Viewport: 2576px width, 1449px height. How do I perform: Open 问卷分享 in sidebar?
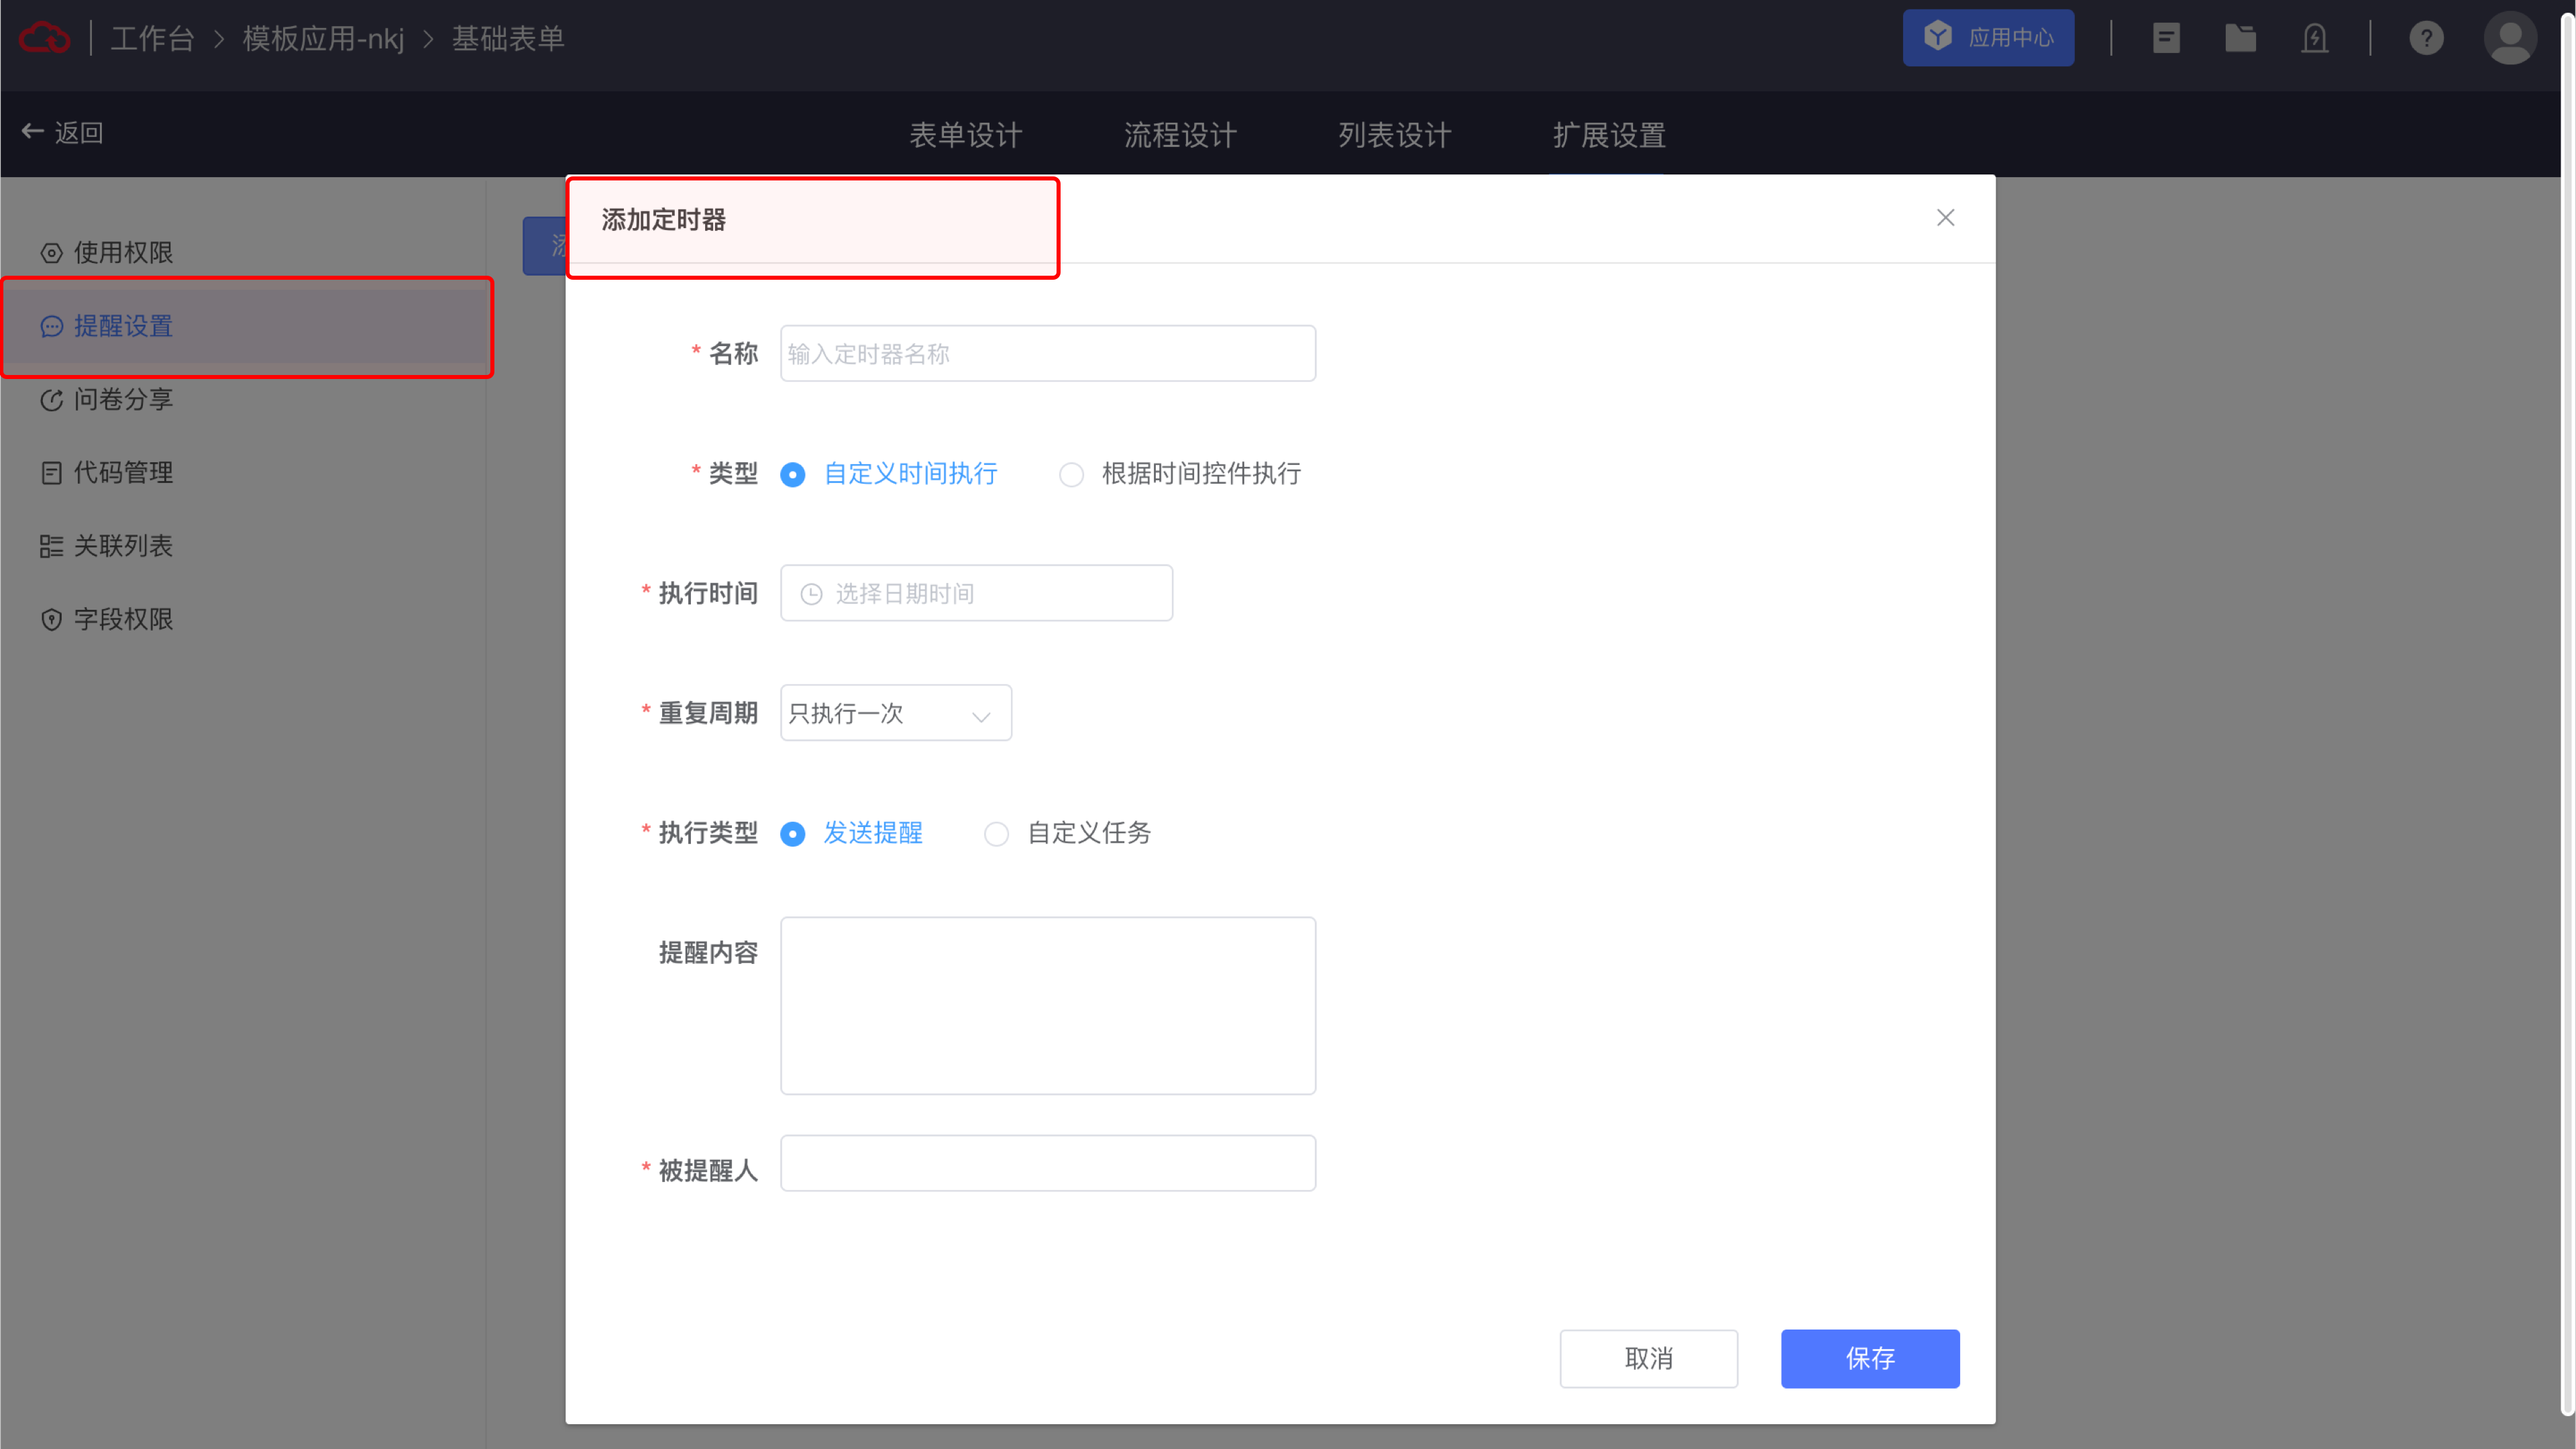pyautogui.click(x=243, y=399)
